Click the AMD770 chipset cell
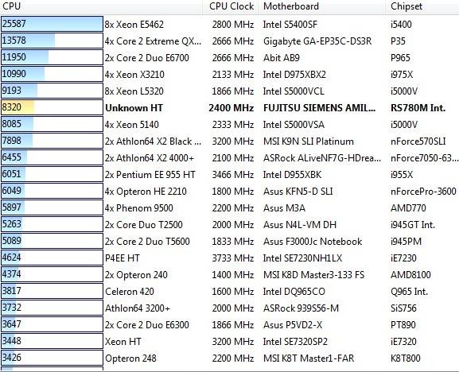 pos(408,208)
